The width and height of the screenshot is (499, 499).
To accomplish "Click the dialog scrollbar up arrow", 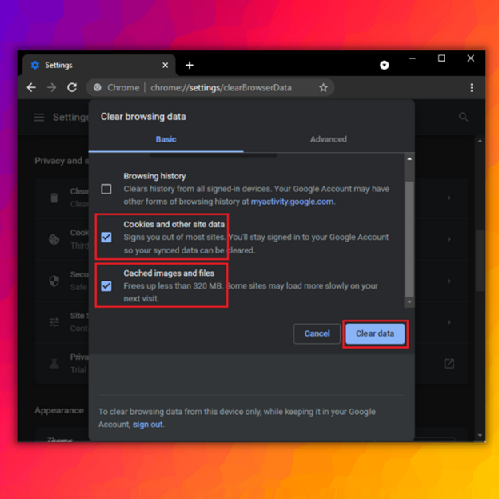I will click(409, 159).
